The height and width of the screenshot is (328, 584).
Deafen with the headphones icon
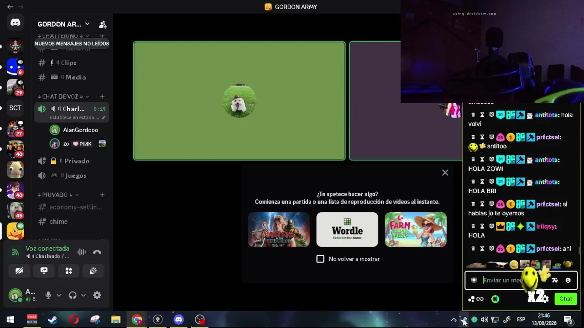73,295
